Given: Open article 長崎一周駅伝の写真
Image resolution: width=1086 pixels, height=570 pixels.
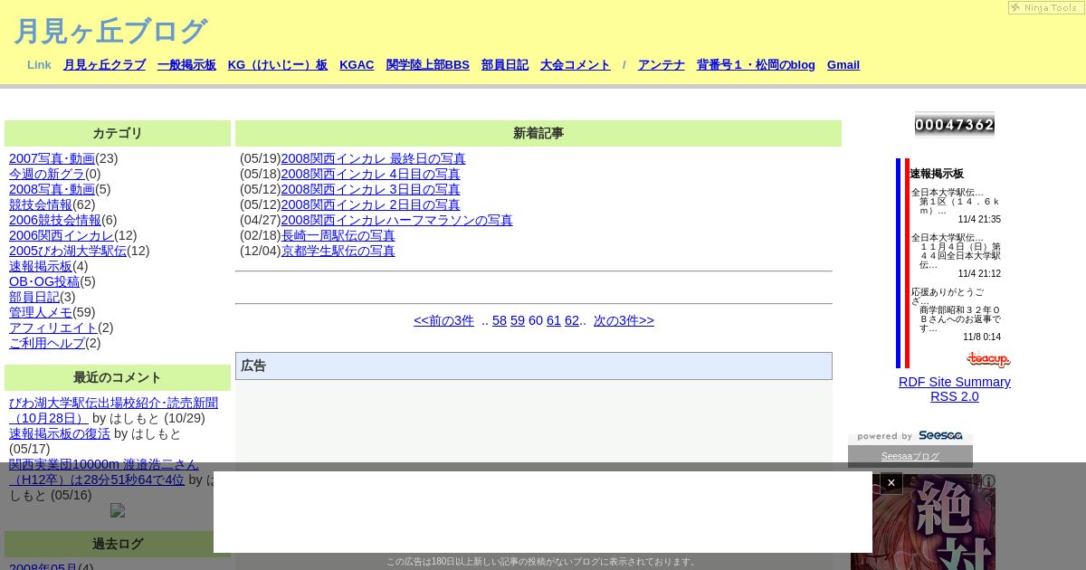Looking at the screenshot, I should tap(338, 235).
